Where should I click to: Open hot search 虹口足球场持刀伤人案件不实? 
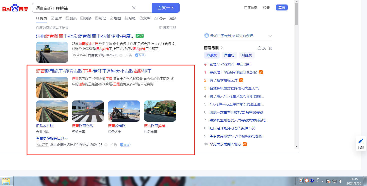click(x=232, y=128)
